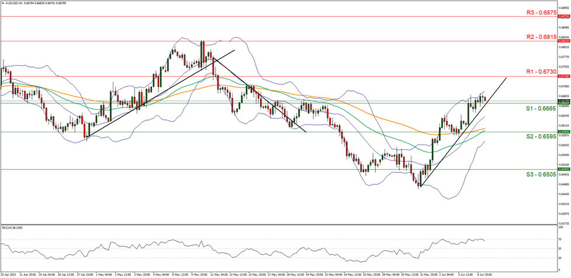The image size is (571, 278).
Task: Click the red 0.67300 price tag on axis
Action: 563,76
